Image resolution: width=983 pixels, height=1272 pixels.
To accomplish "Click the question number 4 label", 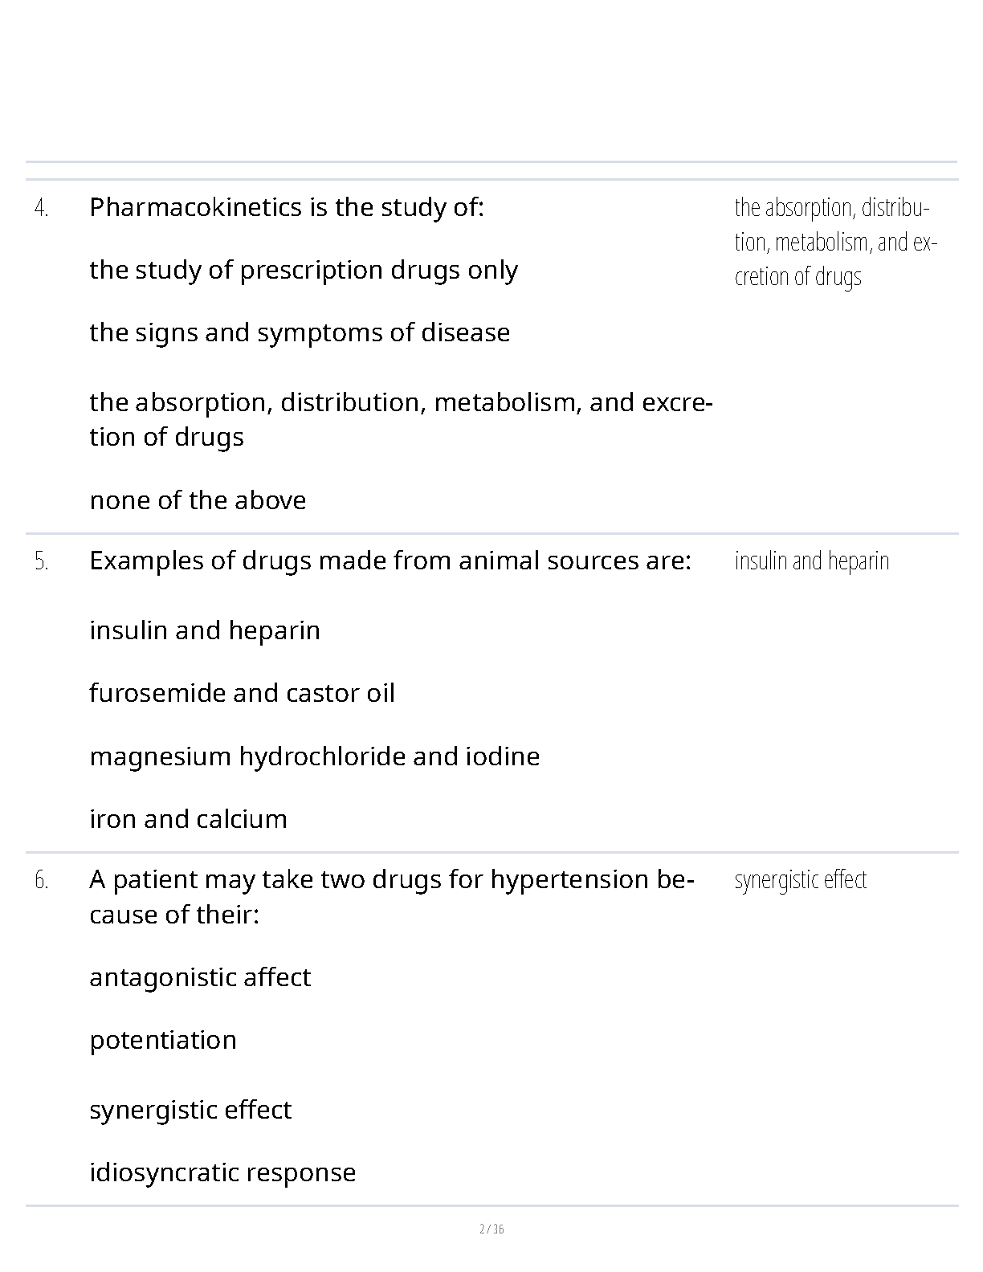I will (x=42, y=209).
